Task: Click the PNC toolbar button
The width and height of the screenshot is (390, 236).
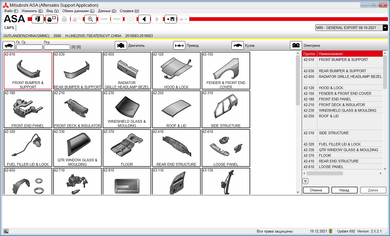Action: [x=117, y=19]
